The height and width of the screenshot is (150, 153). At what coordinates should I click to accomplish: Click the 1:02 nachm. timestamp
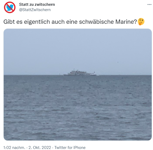pos(14,148)
